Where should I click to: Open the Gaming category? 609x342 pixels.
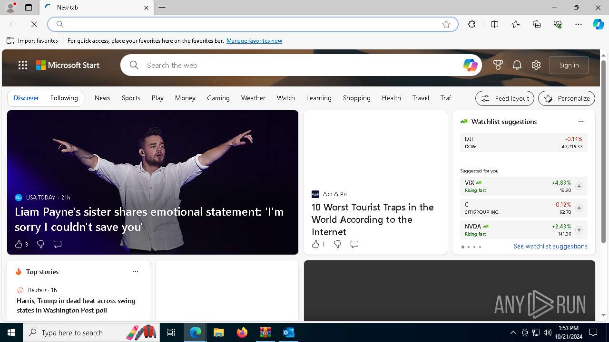pyautogui.click(x=218, y=98)
